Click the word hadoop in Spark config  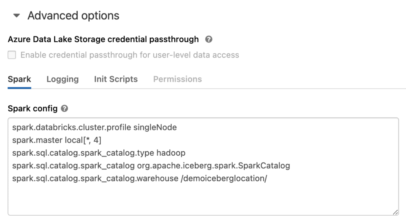[171, 153]
